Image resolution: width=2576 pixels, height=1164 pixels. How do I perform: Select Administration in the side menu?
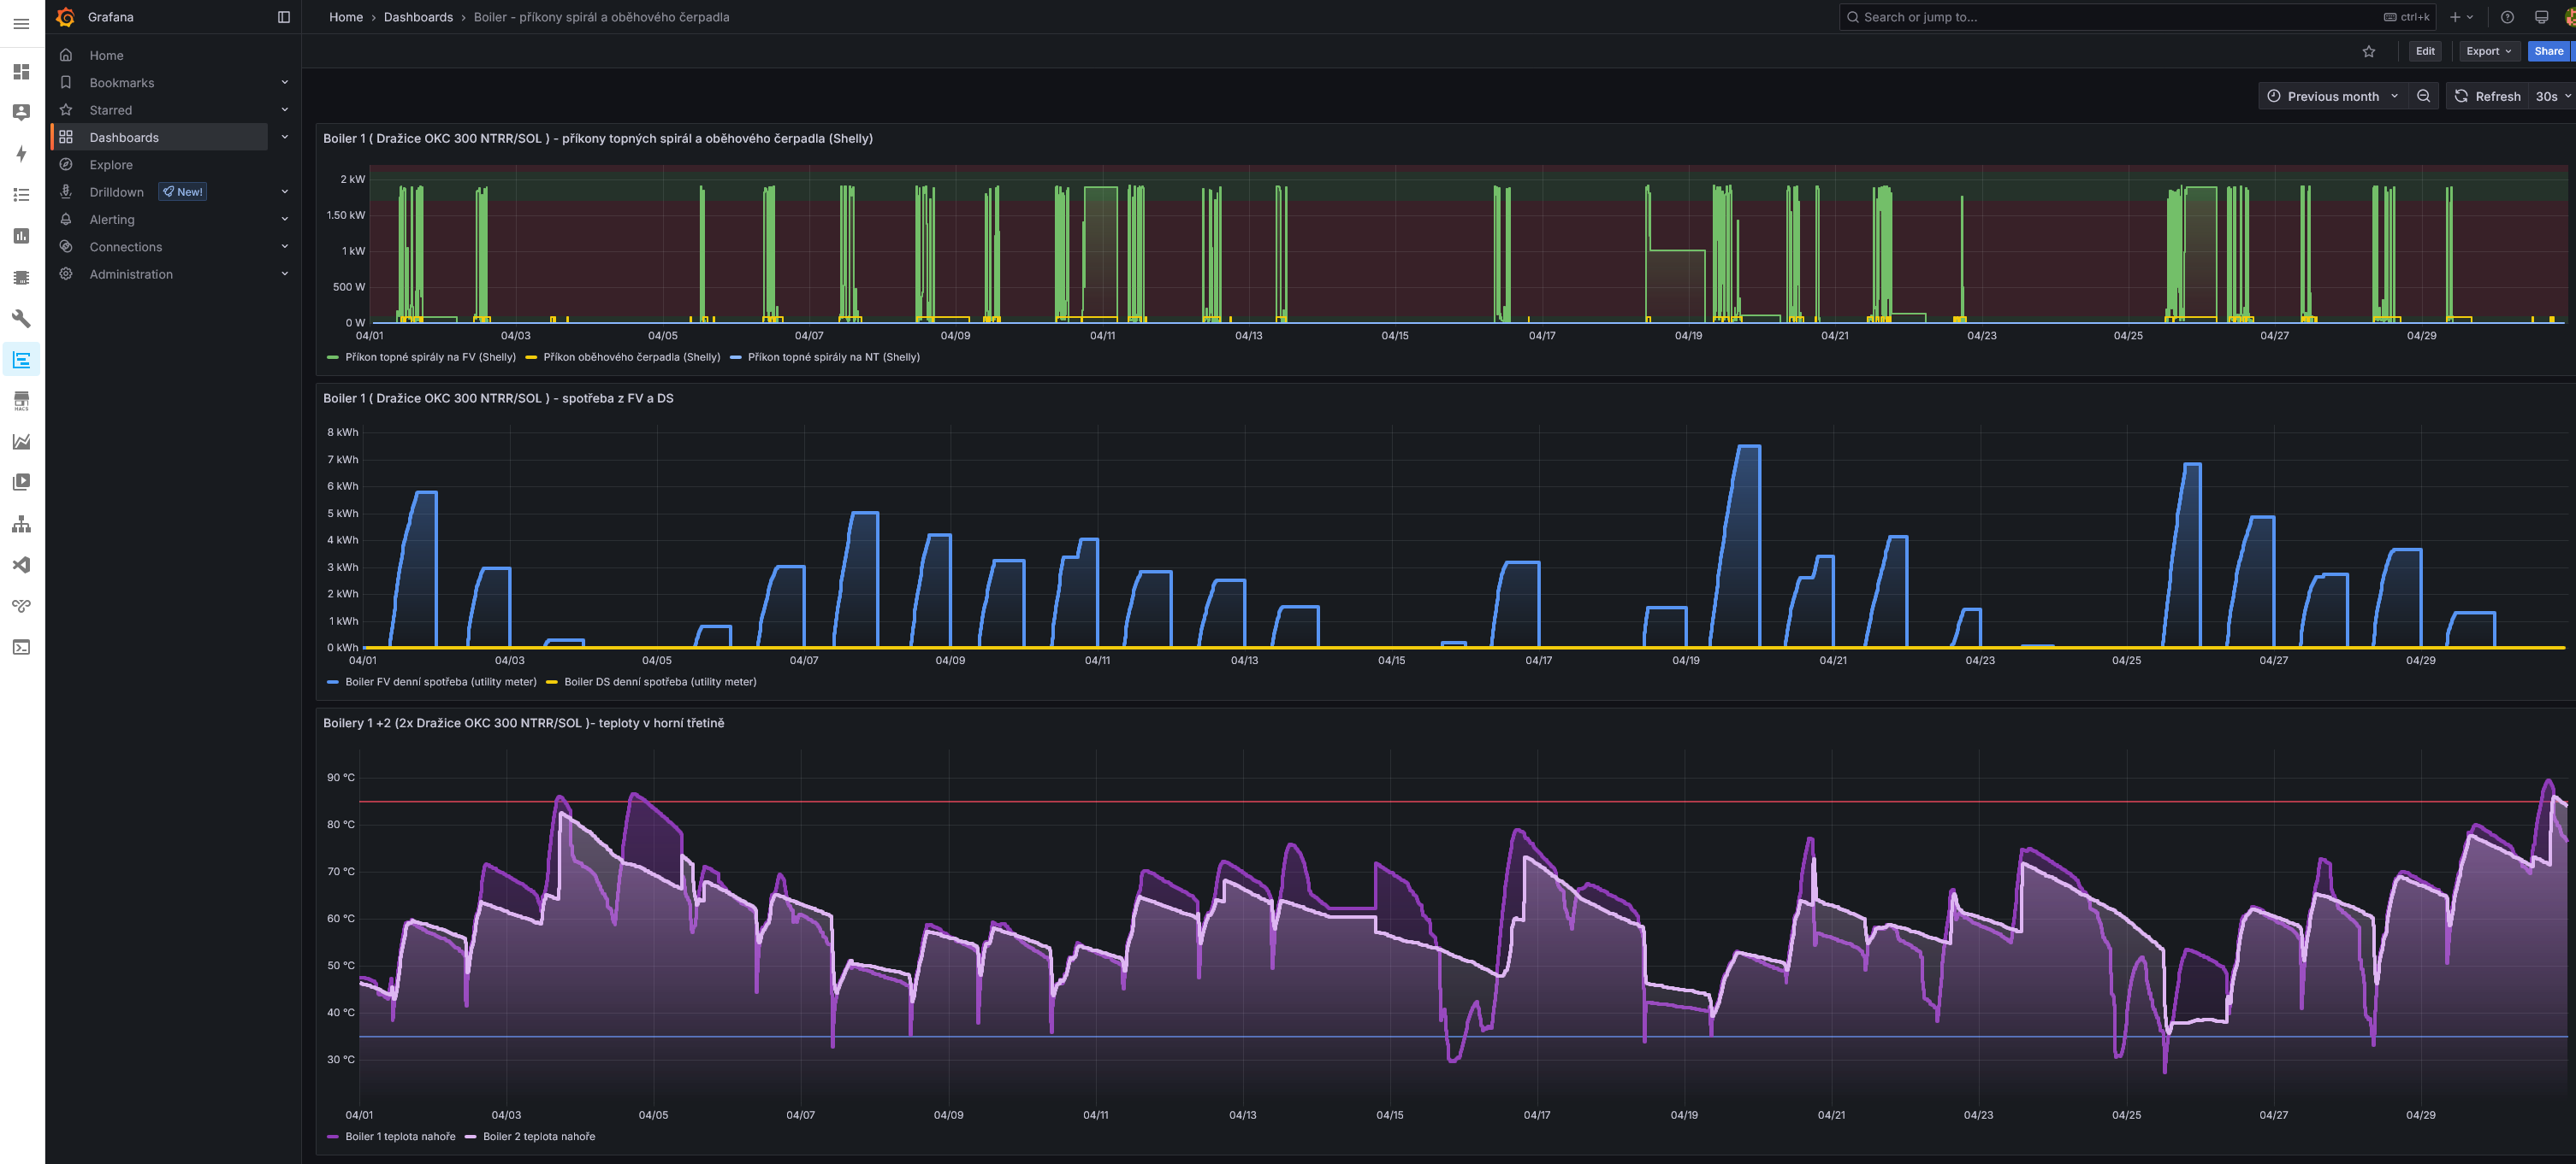(x=131, y=275)
